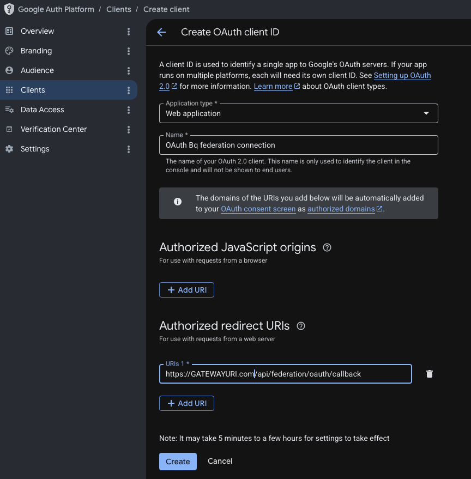The height and width of the screenshot is (479, 471).
Task: Open the Overview three-dot options menu
Action: pyautogui.click(x=129, y=32)
